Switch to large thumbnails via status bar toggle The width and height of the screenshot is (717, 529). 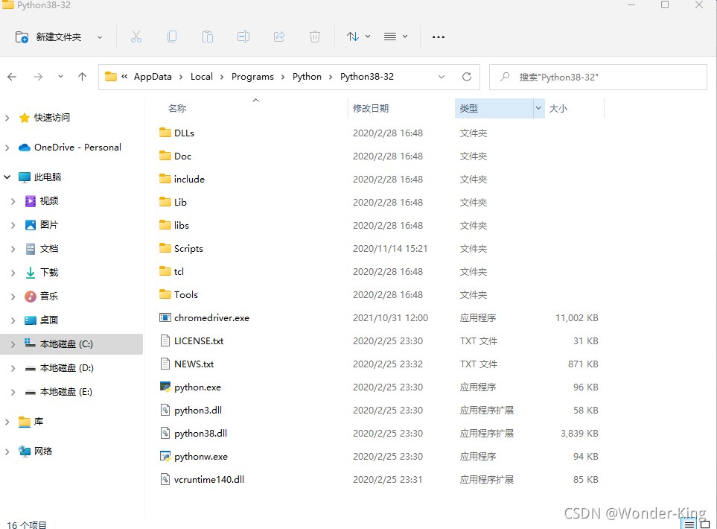tap(704, 525)
